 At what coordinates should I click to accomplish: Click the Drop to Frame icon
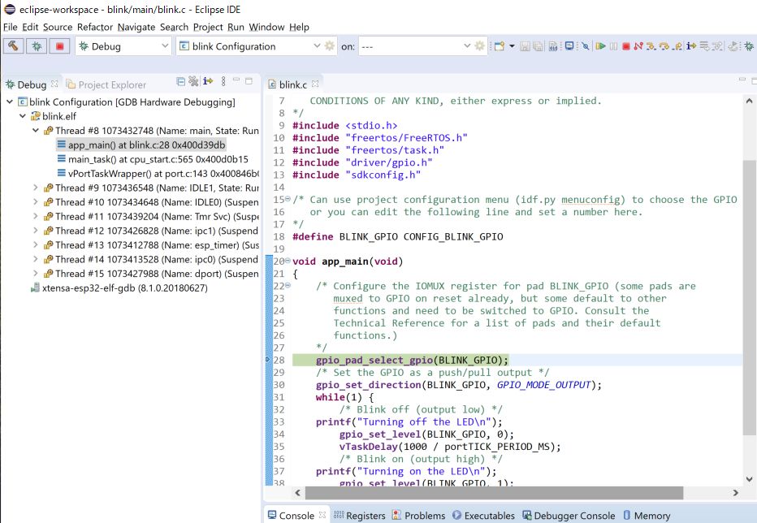(x=705, y=45)
